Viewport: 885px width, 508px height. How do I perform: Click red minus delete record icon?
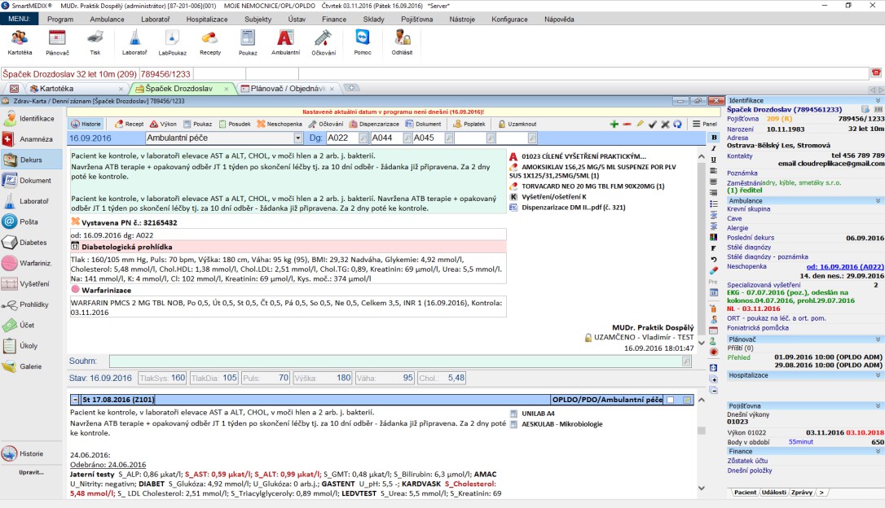[627, 124]
